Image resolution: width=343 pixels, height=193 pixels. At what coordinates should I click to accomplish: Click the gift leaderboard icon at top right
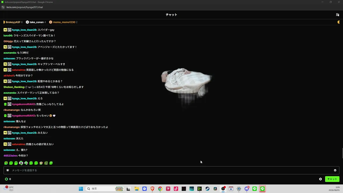click(339, 22)
